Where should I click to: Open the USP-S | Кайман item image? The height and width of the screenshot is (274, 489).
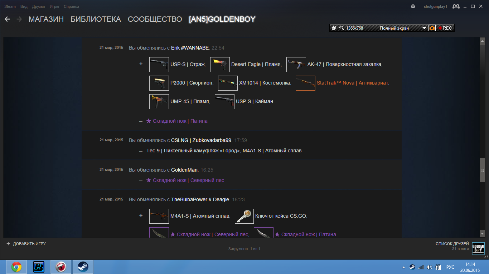coord(224,102)
